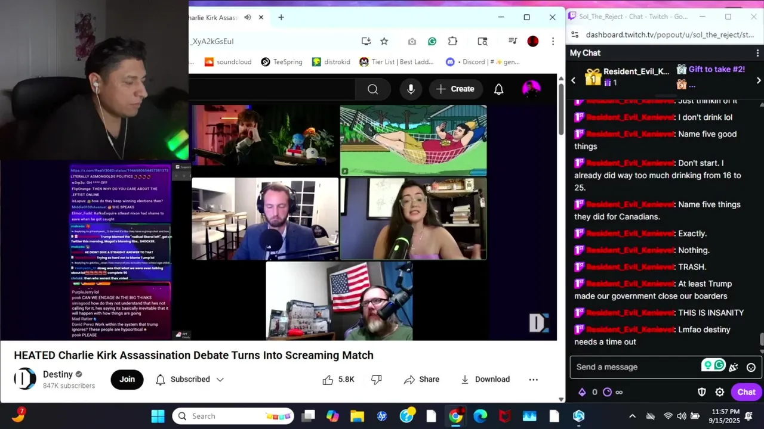Viewport: 764px width, 429px height.
Task: Click the install app icon in the address bar
Action: [366, 41]
